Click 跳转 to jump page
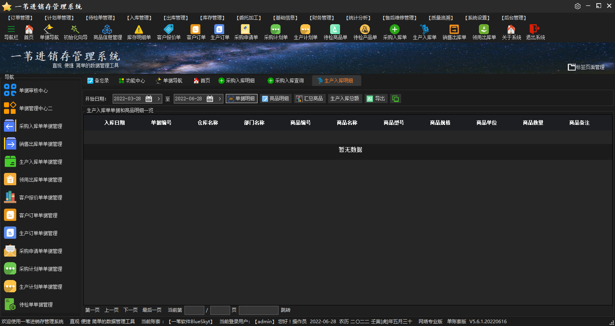 pyautogui.click(x=286, y=310)
